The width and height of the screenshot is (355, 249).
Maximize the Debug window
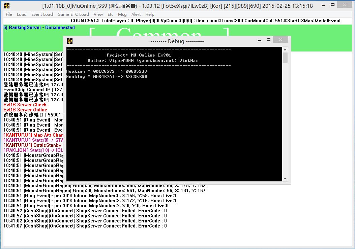269,40
